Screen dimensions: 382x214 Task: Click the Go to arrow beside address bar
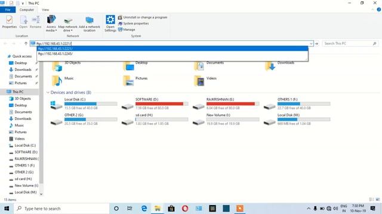316,43
